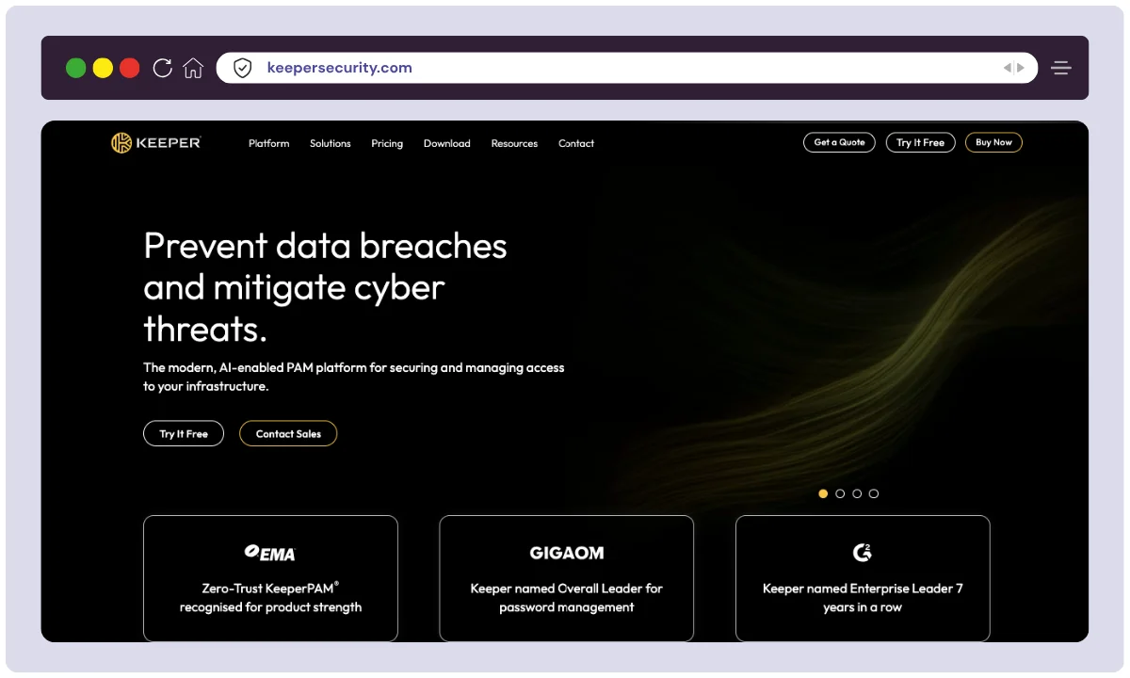Click the 'modern, AI-enabled PAM platform' subtitle
The width and height of the screenshot is (1130, 678).
coord(354,377)
